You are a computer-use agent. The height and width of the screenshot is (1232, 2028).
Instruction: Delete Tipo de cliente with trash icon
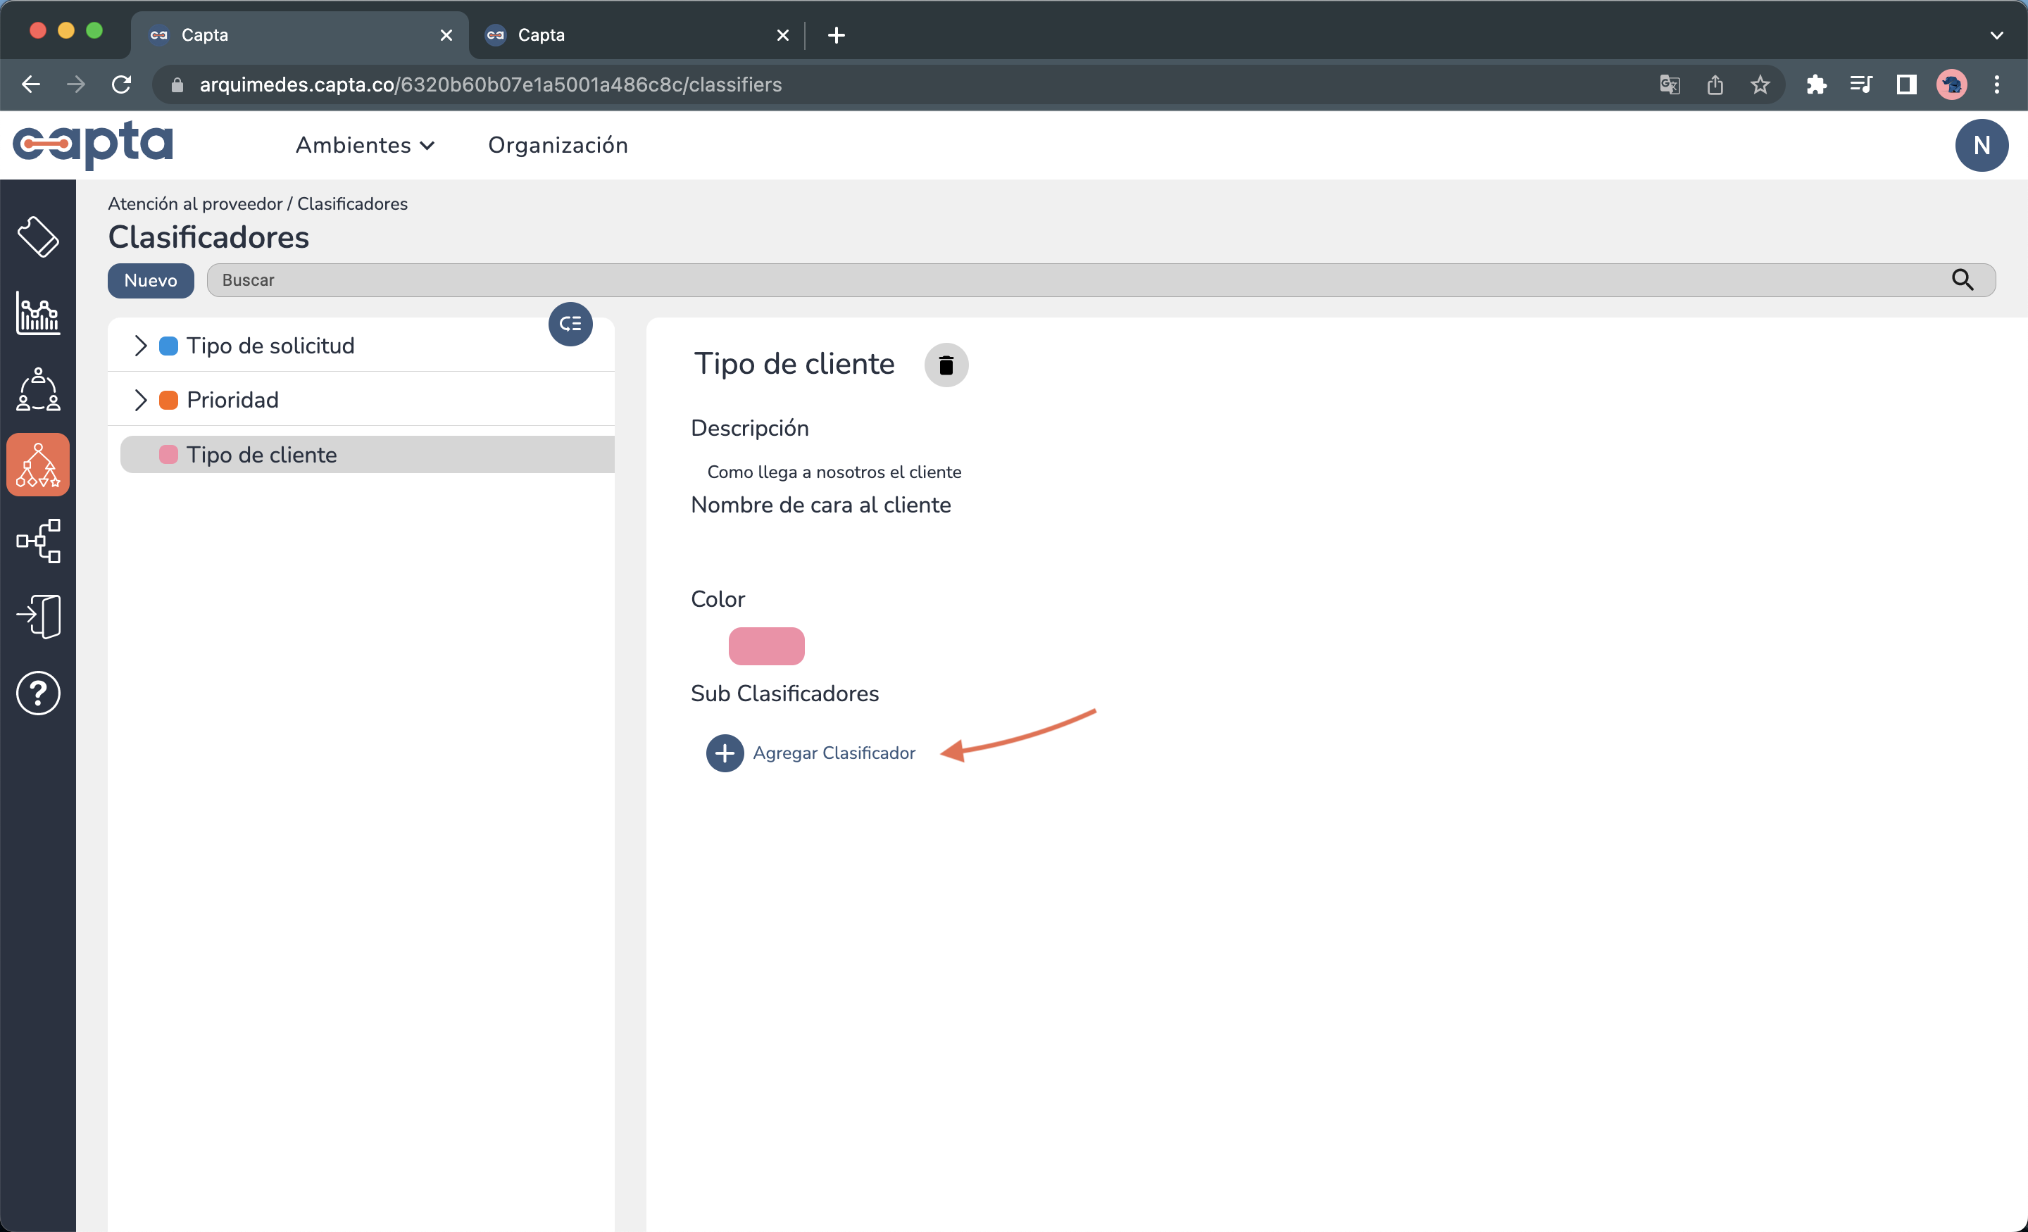coord(946,365)
